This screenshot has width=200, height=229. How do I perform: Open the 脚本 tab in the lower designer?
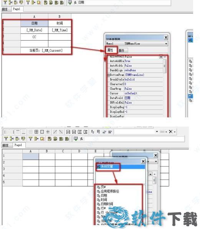[6, 145]
